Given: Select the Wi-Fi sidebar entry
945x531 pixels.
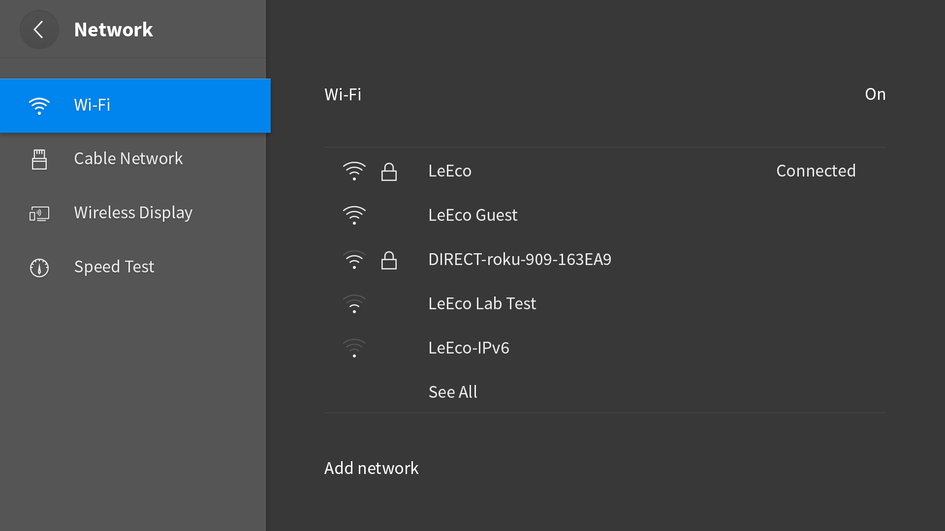Looking at the screenshot, I should coord(135,106).
